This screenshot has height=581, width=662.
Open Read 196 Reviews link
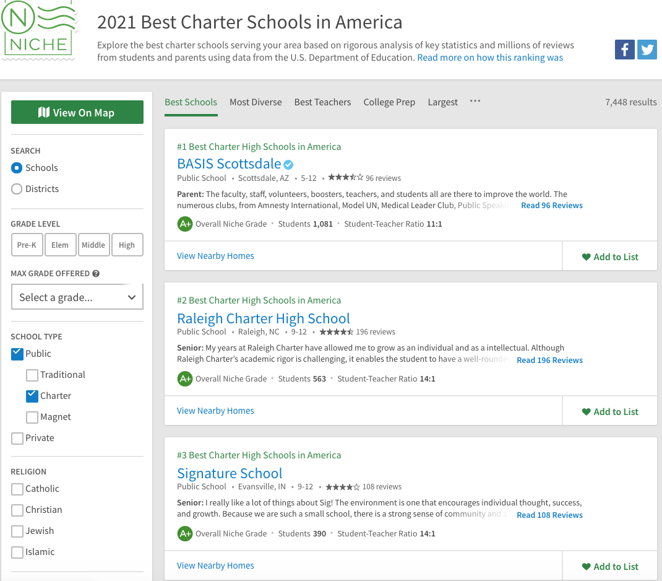click(x=549, y=360)
